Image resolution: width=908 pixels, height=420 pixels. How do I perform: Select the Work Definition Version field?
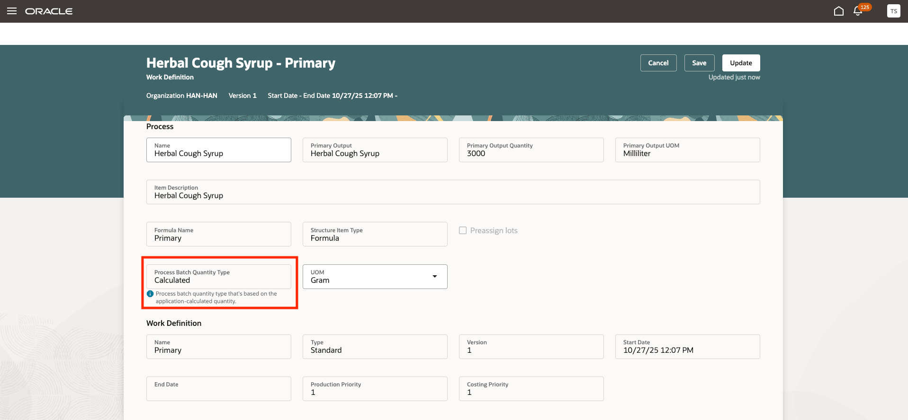[x=531, y=347]
